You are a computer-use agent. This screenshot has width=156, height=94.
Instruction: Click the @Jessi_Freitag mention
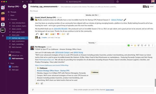[116, 20]
